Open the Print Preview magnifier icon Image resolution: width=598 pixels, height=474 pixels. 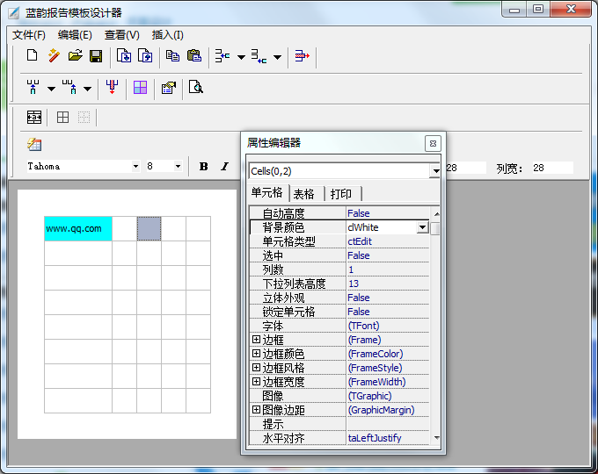coord(195,88)
